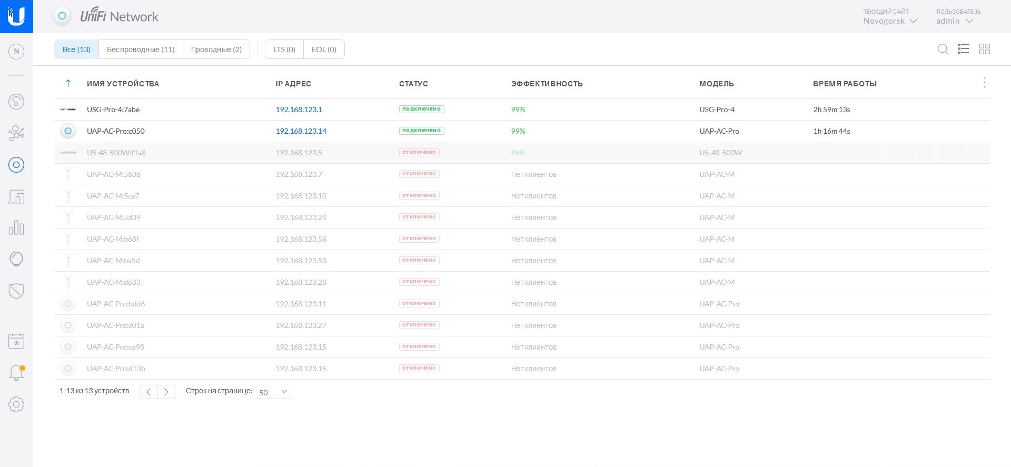Open the IP address link 192.168.123.14
Viewport: 1011px width, 467px height.
click(301, 131)
